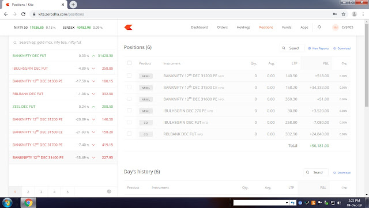The image size is (369, 208).
Task: Open Chrome three-dot menu
Action: pos(363,14)
